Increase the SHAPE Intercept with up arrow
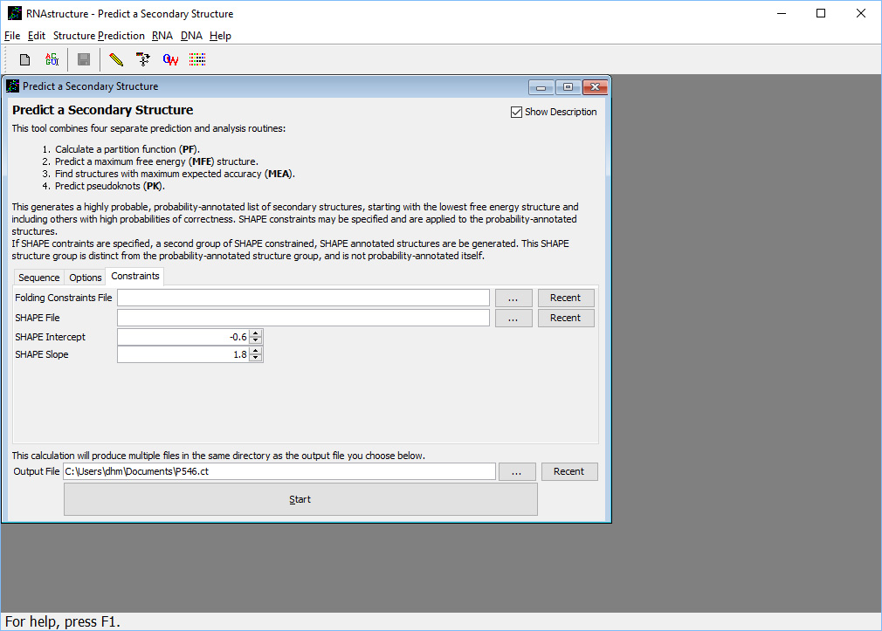The image size is (882, 631). (x=256, y=333)
